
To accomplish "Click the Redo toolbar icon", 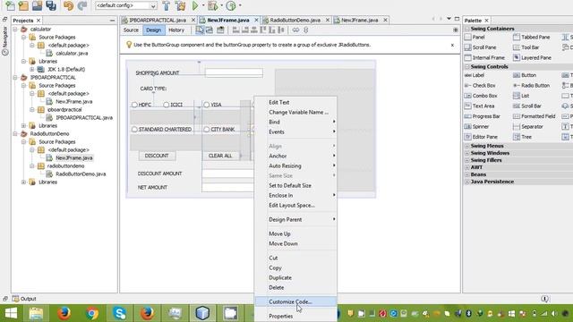I will pyautogui.click(x=82, y=5).
